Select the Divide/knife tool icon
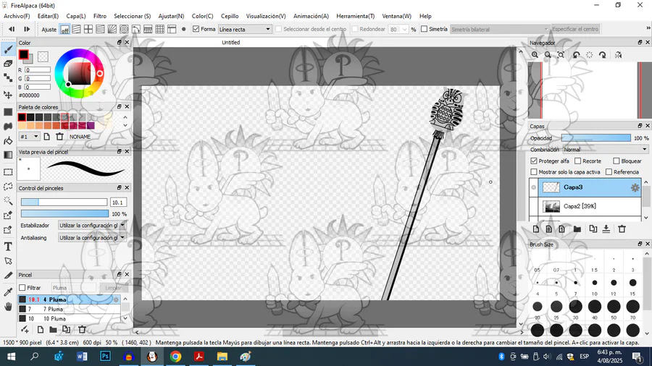The width and height of the screenshot is (652, 366). (8, 275)
